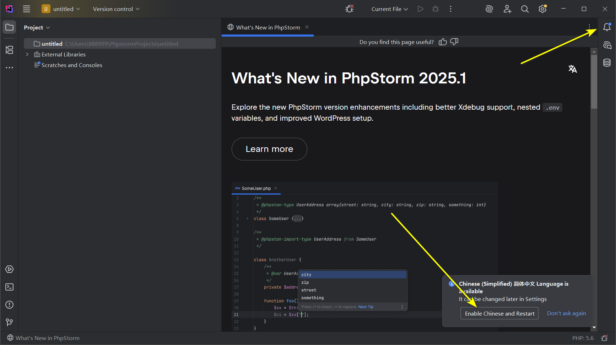
Task: Click the code preview screenshot image
Action: tap(364, 256)
